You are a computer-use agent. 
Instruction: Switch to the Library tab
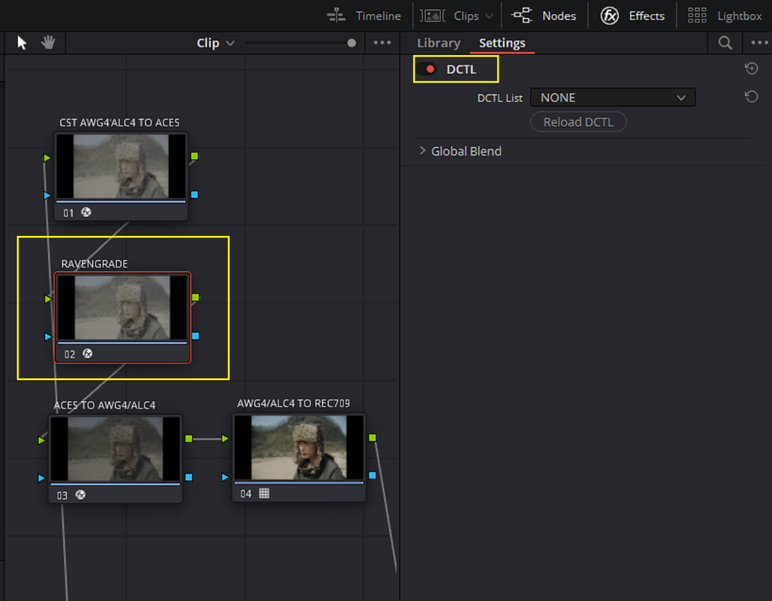tap(439, 43)
